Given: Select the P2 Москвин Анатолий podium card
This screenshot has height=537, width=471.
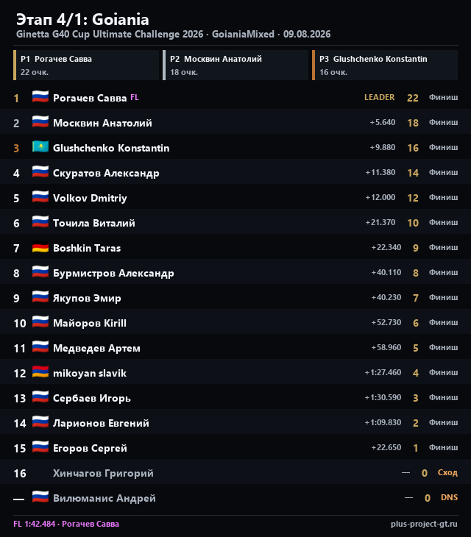Looking at the screenshot, I should (x=235, y=65).
